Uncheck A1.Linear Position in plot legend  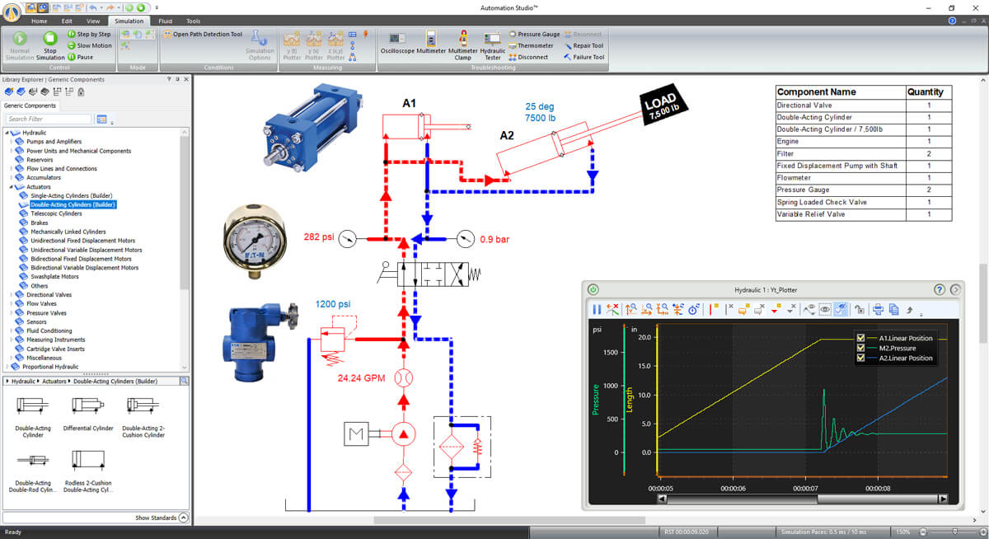point(861,338)
